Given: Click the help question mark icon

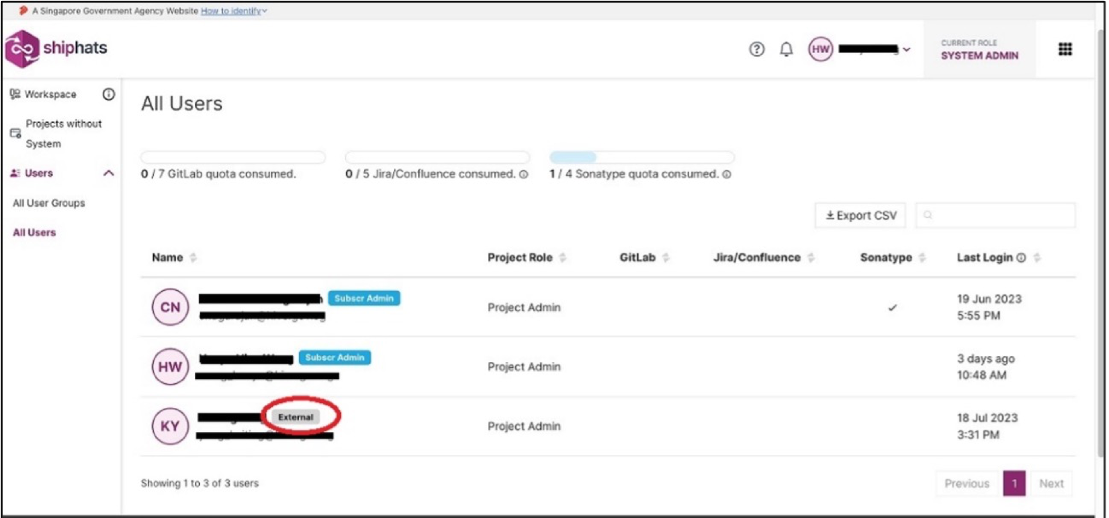Looking at the screenshot, I should pyautogui.click(x=756, y=49).
